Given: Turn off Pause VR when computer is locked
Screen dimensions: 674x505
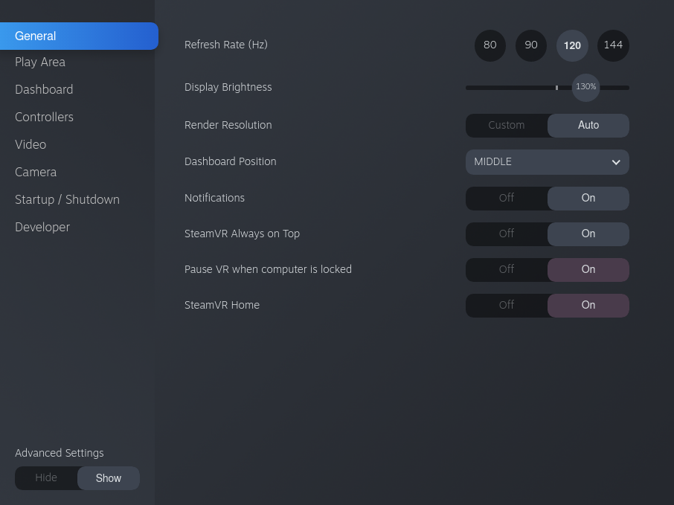Looking at the screenshot, I should pos(507,269).
